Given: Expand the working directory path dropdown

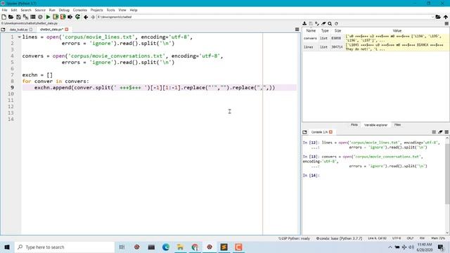Looking at the screenshot, I should click(x=432, y=17).
